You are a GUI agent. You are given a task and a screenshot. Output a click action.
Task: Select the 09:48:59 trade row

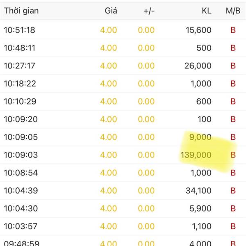point(123,241)
